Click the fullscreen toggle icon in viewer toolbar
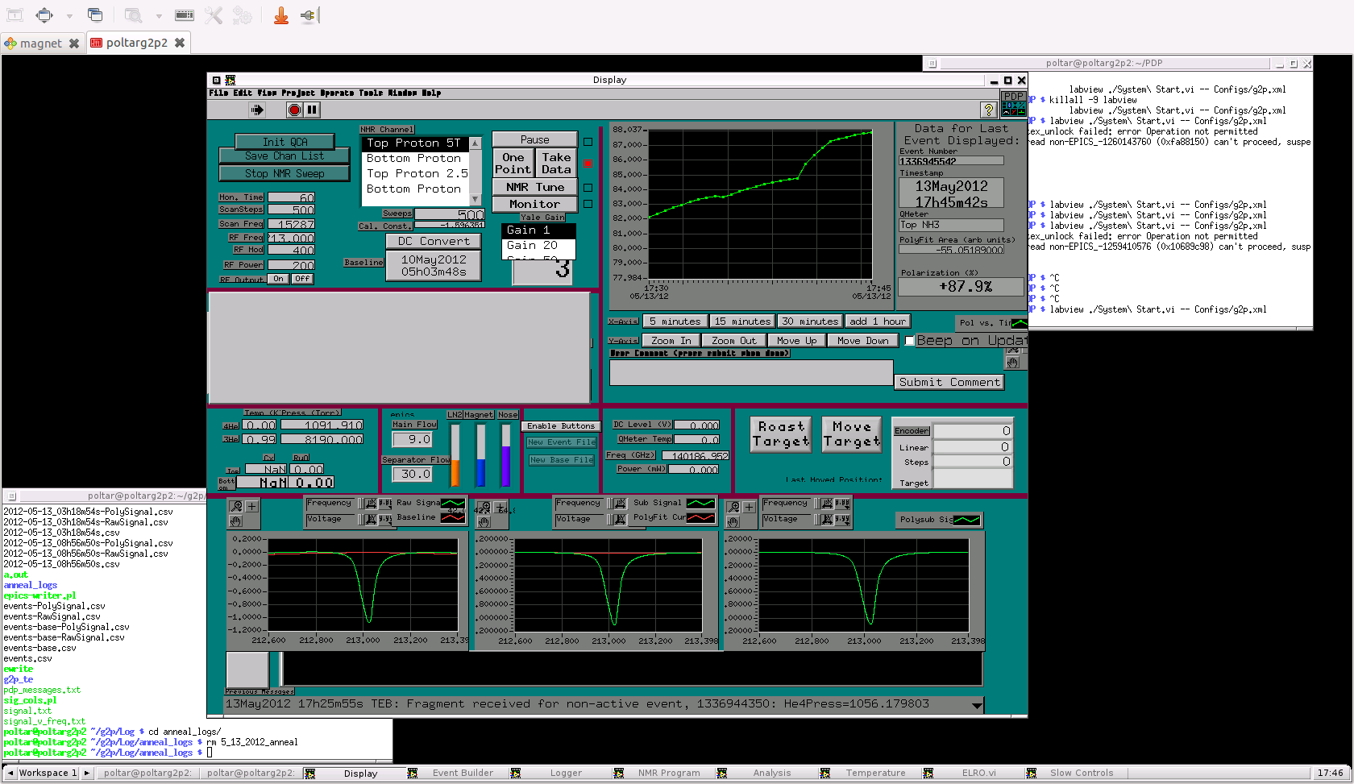The width and height of the screenshot is (1354, 784). pyautogui.click(x=16, y=15)
